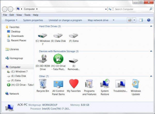Select the (D:) BD-ROM Drive icon
Screen dimensions: 155x114
pos(43,59)
